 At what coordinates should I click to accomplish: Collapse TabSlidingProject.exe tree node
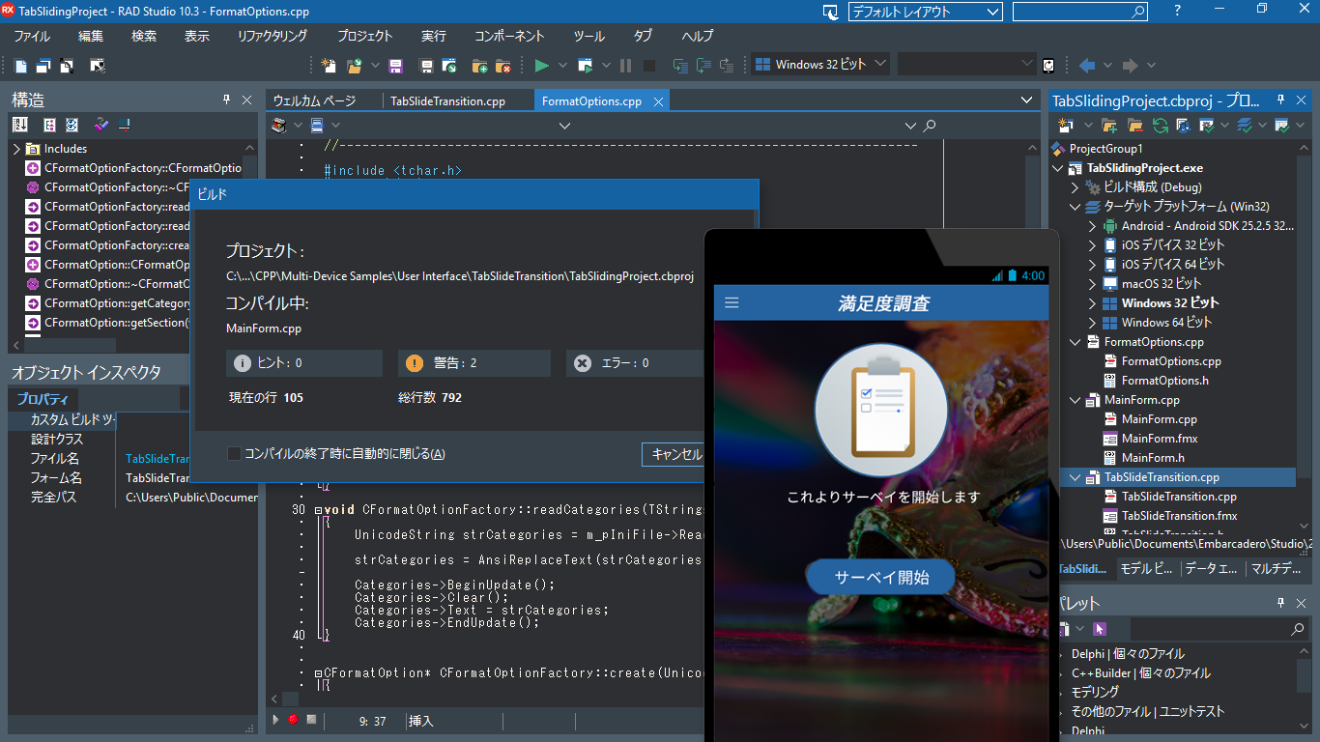(x=1058, y=168)
